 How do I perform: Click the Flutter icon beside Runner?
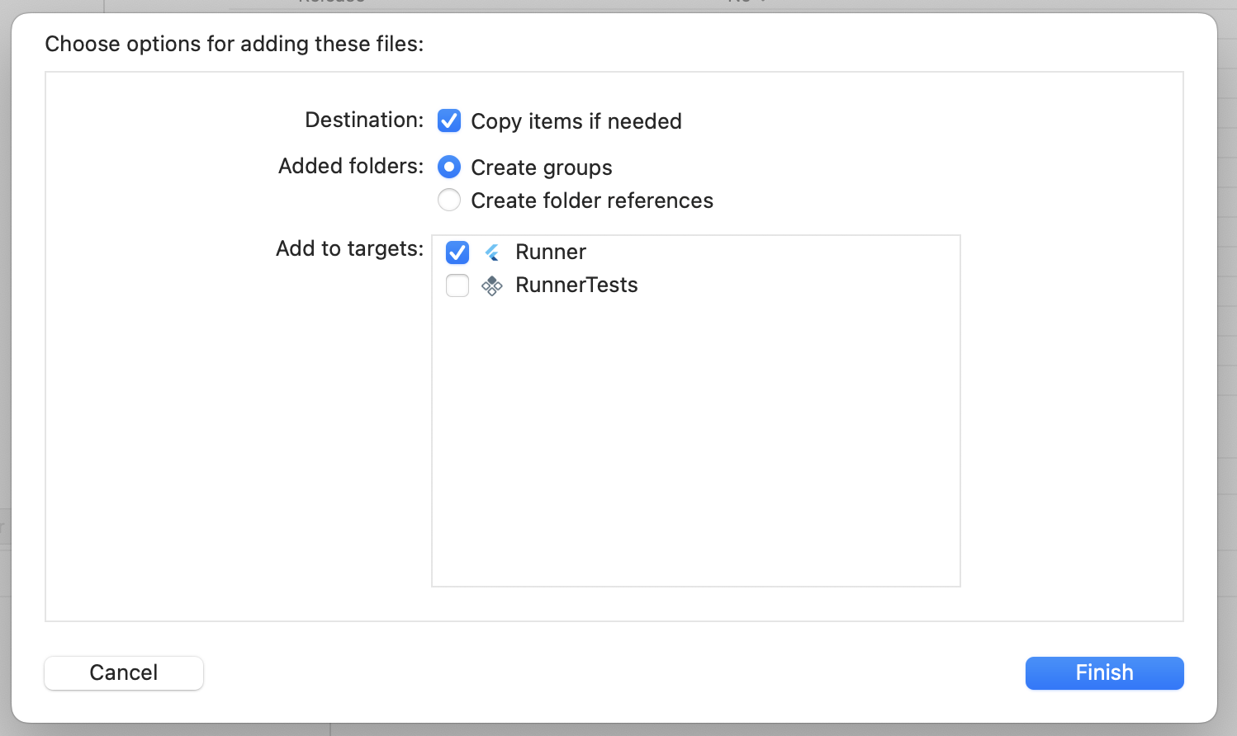492,252
